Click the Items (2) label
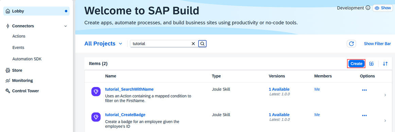Viewport: 395px width, 132px height. click(x=98, y=63)
